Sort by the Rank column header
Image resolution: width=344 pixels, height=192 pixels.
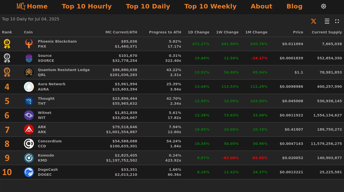[x=7, y=32]
